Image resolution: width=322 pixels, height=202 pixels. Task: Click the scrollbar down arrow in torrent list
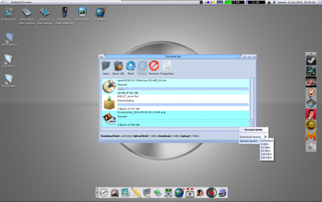pos(252,125)
